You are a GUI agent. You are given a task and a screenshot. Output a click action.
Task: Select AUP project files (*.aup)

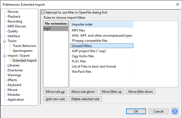pos(102,51)
